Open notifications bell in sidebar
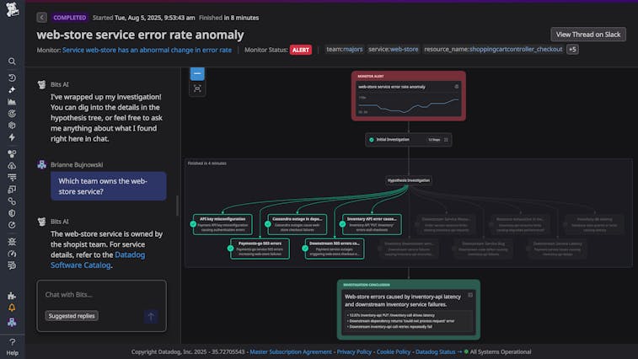 click(x=12, y=308)
